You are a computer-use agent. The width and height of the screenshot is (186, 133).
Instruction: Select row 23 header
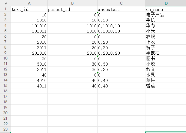pos(5,129)
